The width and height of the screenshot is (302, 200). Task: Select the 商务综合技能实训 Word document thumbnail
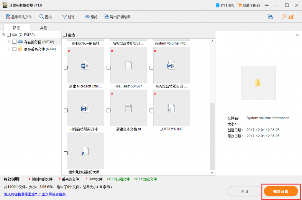tap(171, 65)
